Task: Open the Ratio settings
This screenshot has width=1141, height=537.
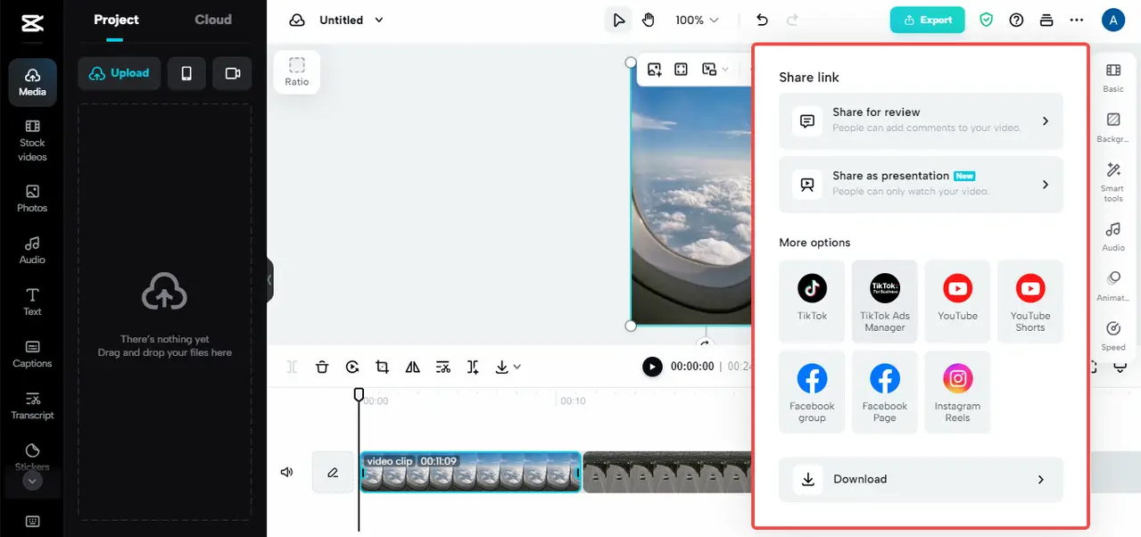Action: click(x=297, y=71)
